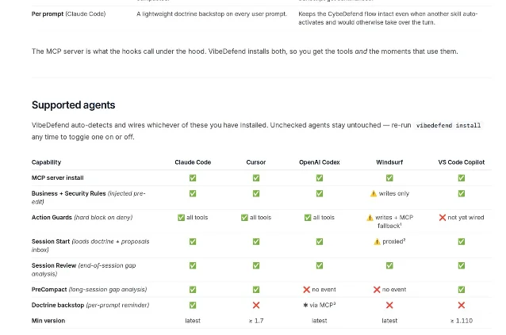Click the Min version value for Cursor
Screen dimensions: 506x335
point(256,321)
